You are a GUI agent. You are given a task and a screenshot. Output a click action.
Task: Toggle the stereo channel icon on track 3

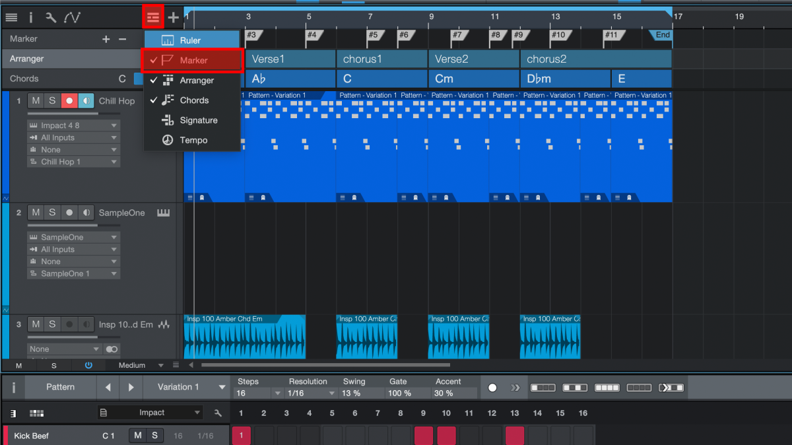point(112,349)
